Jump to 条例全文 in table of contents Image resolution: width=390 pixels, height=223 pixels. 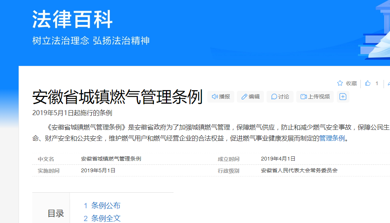pos(106,218)
